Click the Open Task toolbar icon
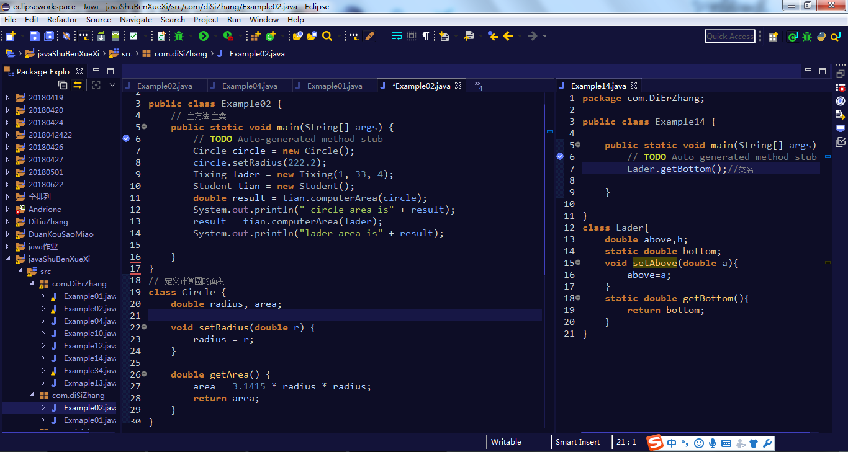The image size is (848, 452). point(312,36)
